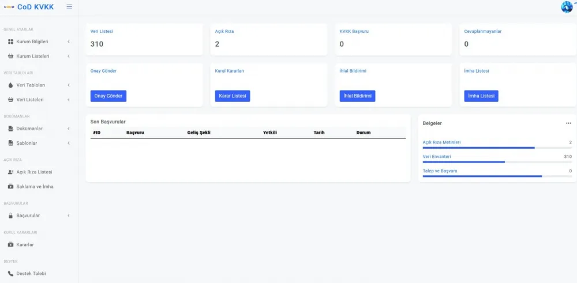Click the Kurum Listeleri basket icon
This screenshot has height=283, width=577.
[x=10, y=56]
